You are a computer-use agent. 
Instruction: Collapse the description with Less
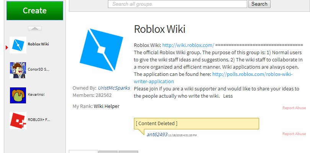coord(228,96)
